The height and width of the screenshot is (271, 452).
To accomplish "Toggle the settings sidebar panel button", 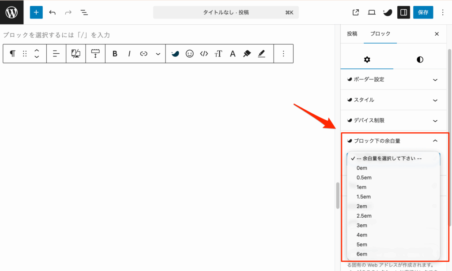I will pyautogui.click(x=403, y=12).
